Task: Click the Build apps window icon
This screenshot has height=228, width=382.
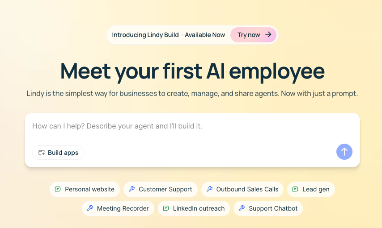Action: pos(42,153)
